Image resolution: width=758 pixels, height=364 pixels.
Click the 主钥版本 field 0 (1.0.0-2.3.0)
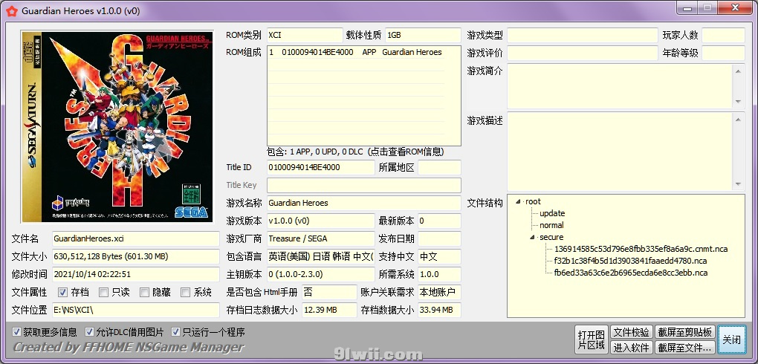[x=320, y=274]
